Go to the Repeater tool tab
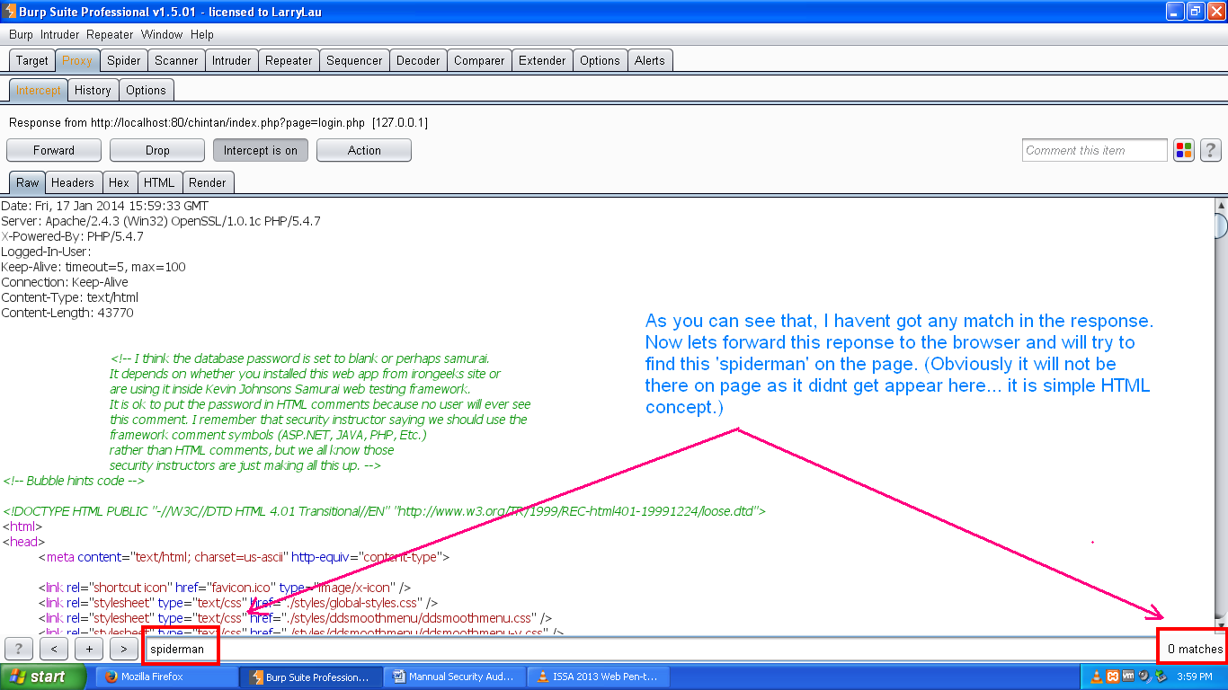 (x=289, y=60)
